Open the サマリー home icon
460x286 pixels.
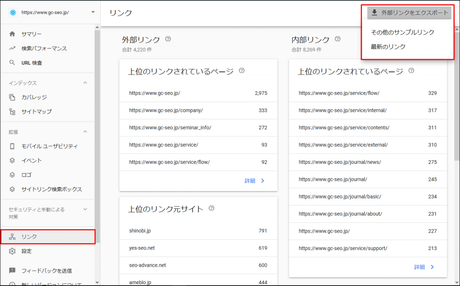point(12,34)
